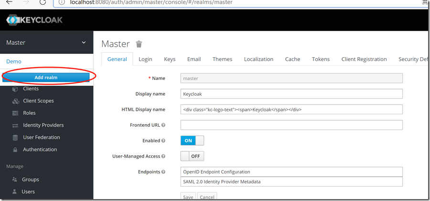Show help tooltip for User-Managed Access
Viewport: 430px width, 201px height.
click(x=163, y=156)
